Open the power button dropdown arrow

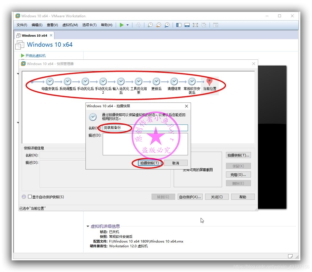(x=127, y=25)
